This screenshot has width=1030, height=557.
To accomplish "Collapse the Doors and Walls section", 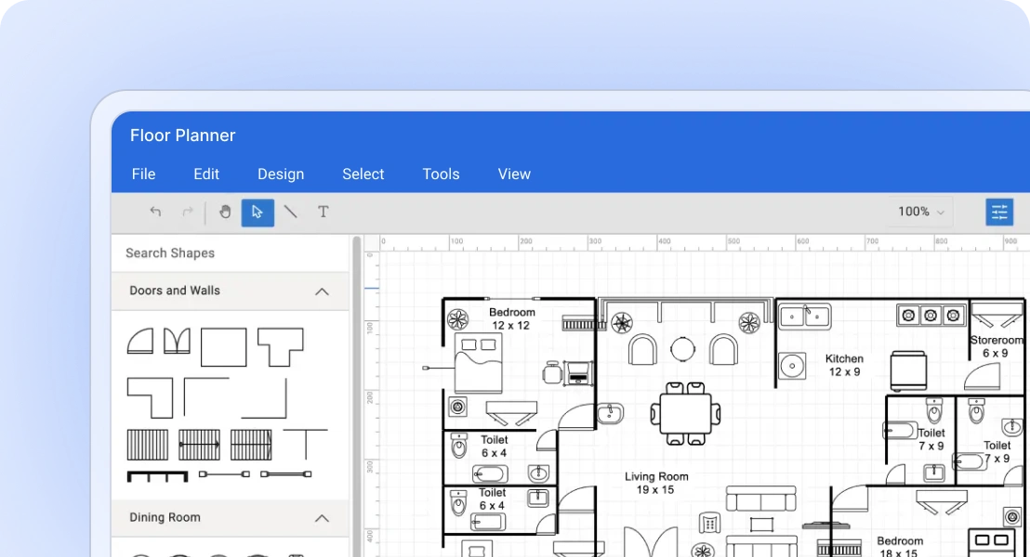I will [322, 291].
